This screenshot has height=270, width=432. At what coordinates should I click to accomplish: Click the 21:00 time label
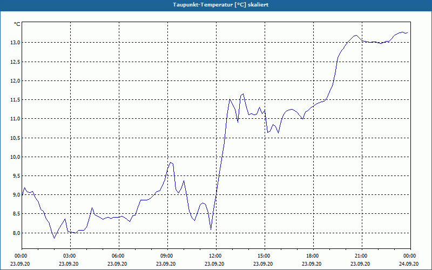tap(362, 256)
